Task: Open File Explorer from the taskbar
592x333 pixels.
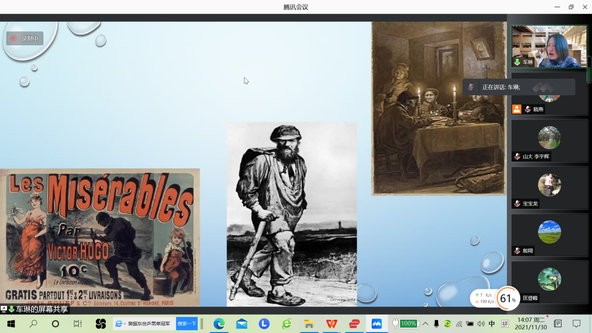Action: coord(309,324)
